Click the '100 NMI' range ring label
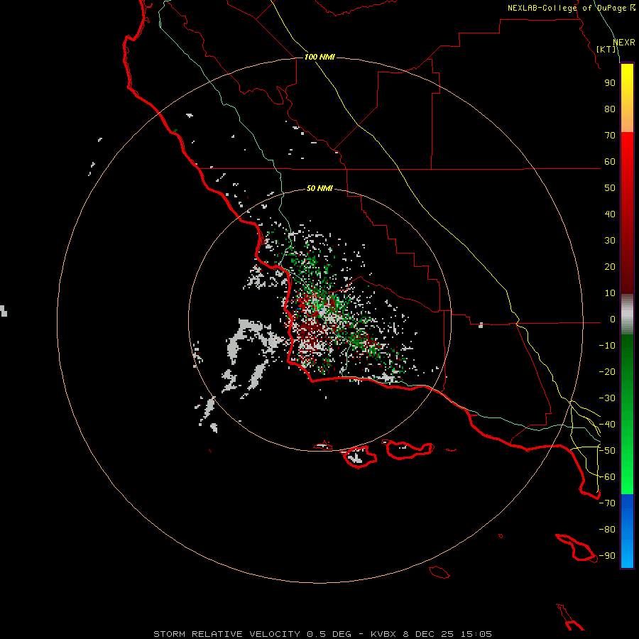Screen dimensions: 639x639 pos(319,57)
